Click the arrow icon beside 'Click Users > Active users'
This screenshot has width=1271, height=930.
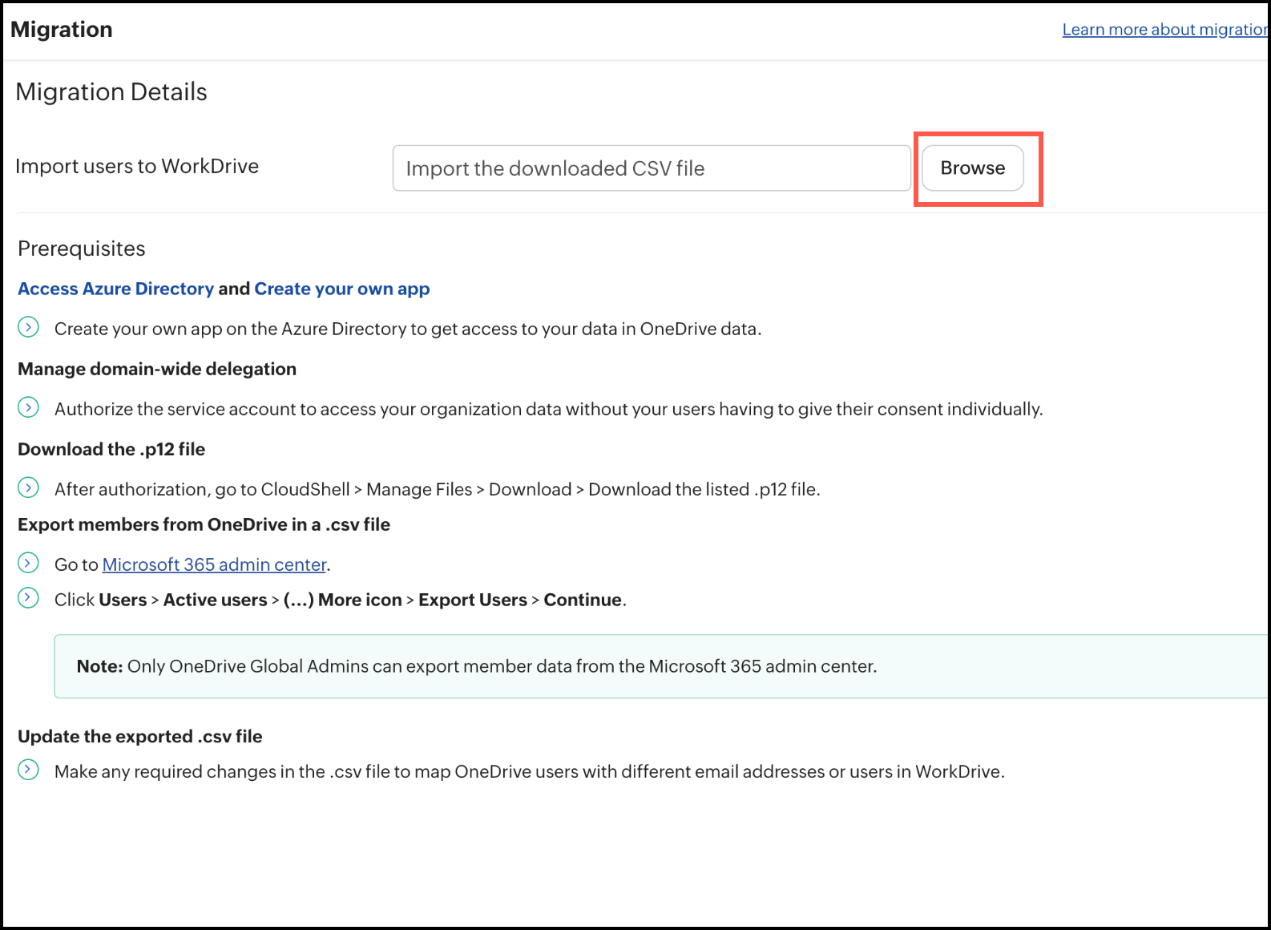tap(28, 598)
